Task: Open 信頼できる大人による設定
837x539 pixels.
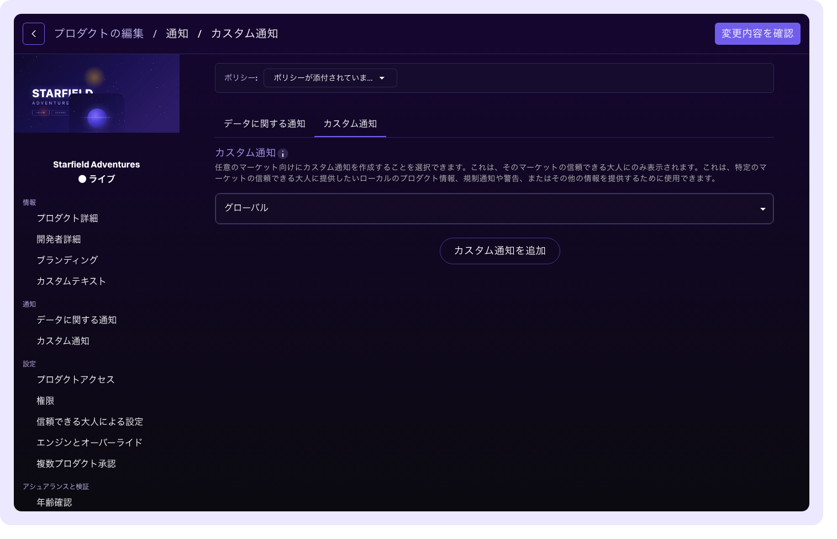Action: click(90, 422)
